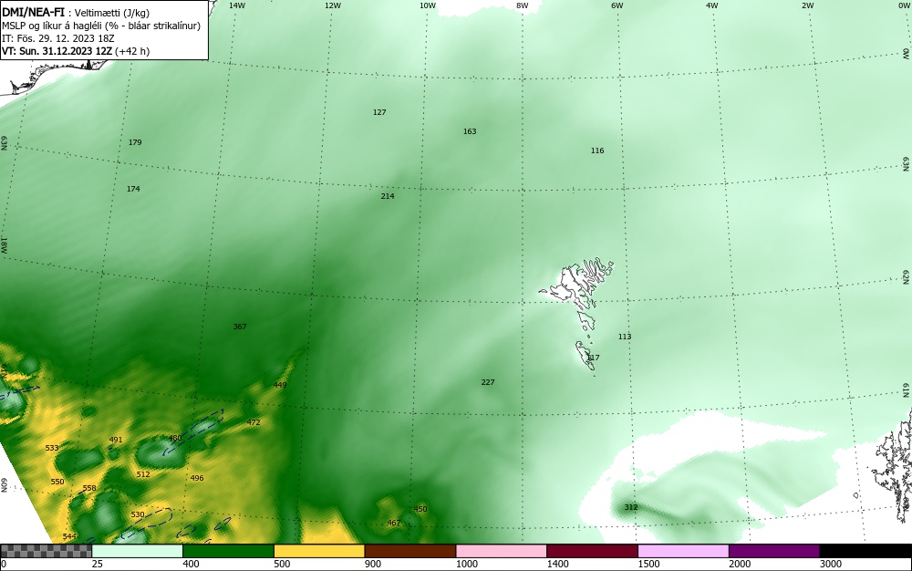Viewport: 912px width, 571px height.
Task: Click the map value 533
Action: click(52, 448)
